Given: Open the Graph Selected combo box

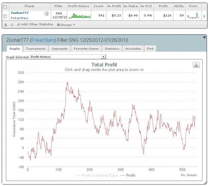Looking at the screenshot, I should pos(68,57).
